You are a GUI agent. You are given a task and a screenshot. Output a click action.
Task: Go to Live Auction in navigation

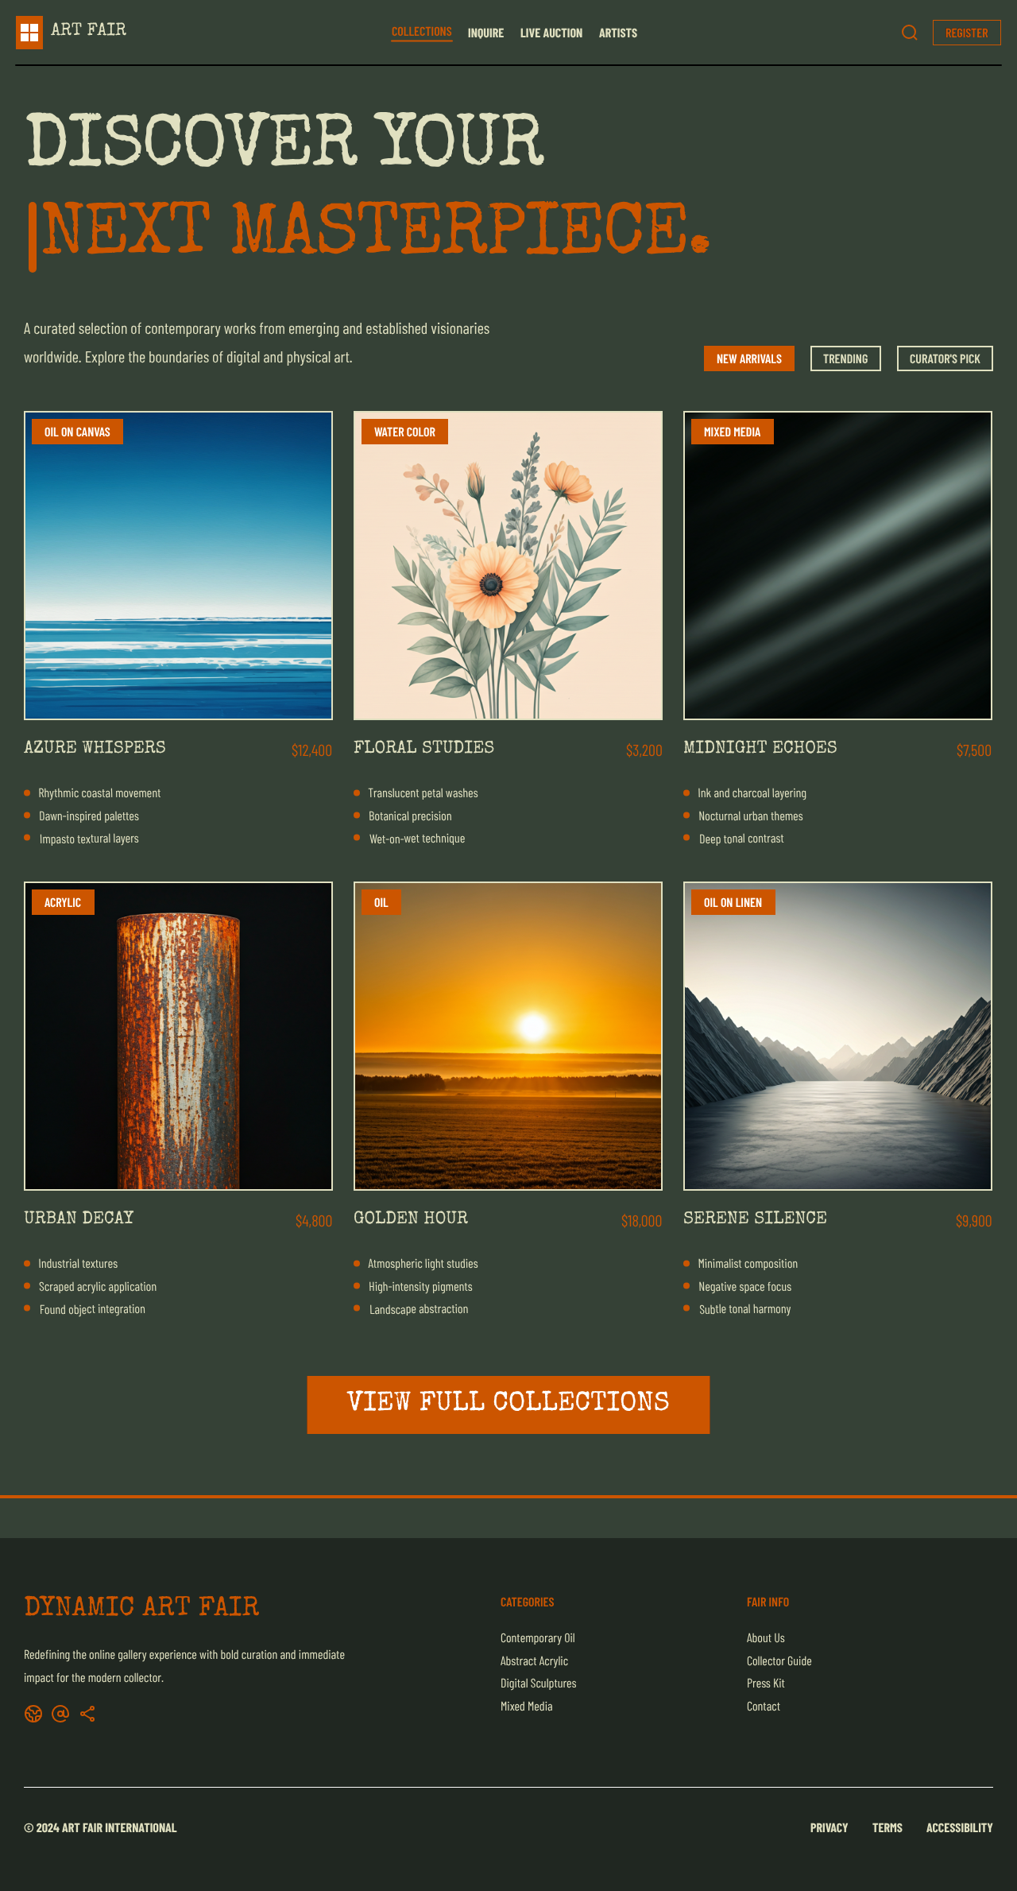pyautogui.click(x=551, y=33)
